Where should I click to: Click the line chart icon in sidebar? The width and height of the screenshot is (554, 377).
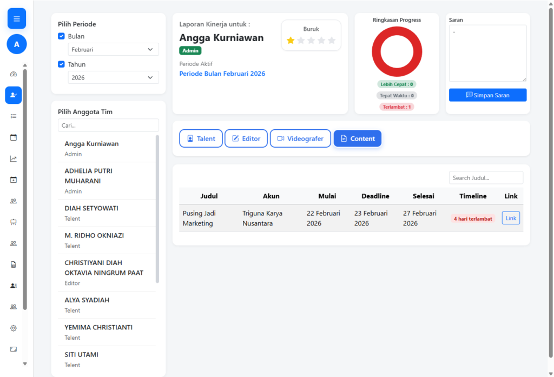(14, 159)
